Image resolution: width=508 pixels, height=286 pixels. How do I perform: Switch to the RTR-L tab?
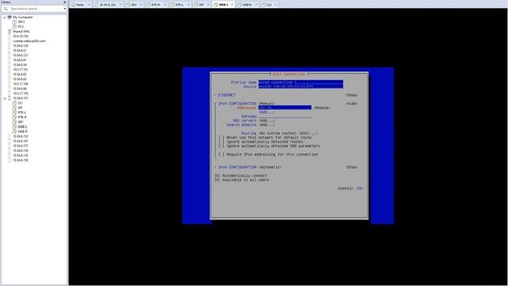179,5
